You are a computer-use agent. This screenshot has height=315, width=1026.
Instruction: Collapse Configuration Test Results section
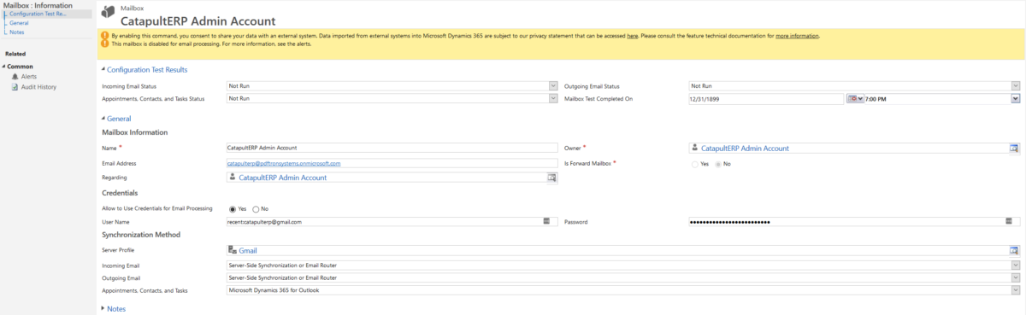103,70
